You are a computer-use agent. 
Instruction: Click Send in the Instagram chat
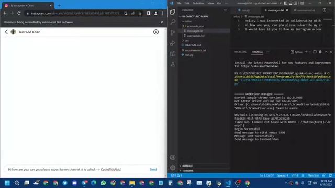pos(153,169)
